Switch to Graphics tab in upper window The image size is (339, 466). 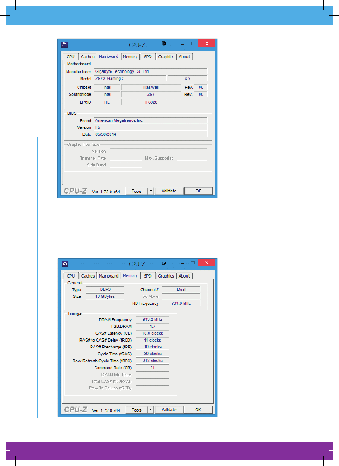(166, 57)
